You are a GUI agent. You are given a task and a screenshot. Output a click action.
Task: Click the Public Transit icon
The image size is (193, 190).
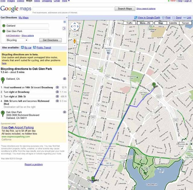coord(35,47)
